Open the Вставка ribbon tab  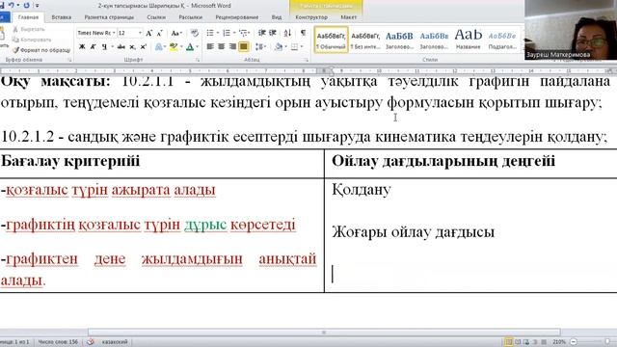62,17
